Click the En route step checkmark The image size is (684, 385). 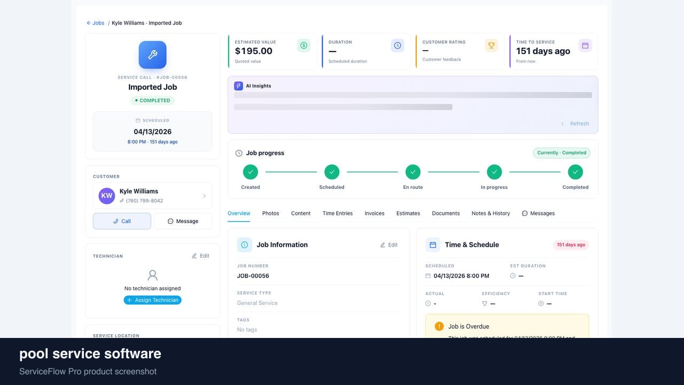(413, 172)
